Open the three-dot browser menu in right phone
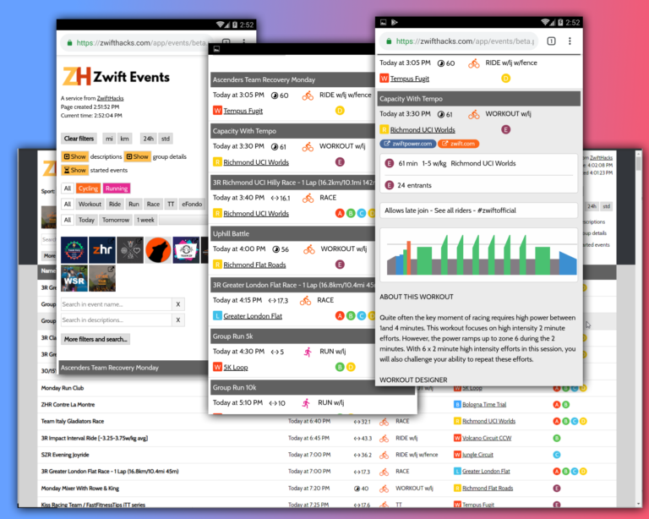 click(570, 41)
